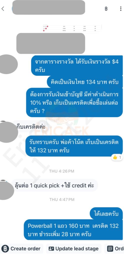Tap the back arrow icon
The image size is (124, 259).
(3, 9)
